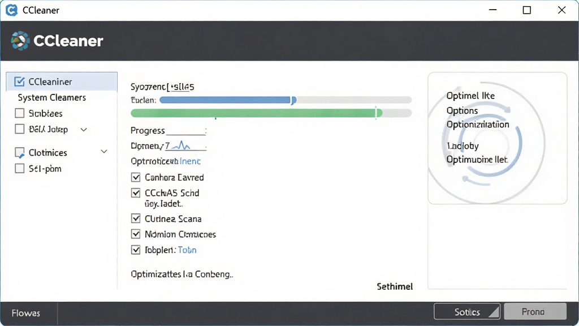579x326 pixels.
Task: Click the CCleaniner checkmark icon
Action: click(x=19, y=81)
